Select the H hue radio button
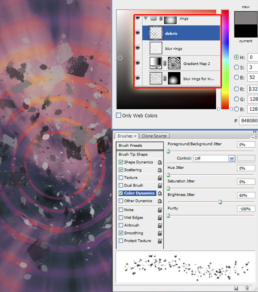This screenshot has height=292, width=258. click(236, 57)
